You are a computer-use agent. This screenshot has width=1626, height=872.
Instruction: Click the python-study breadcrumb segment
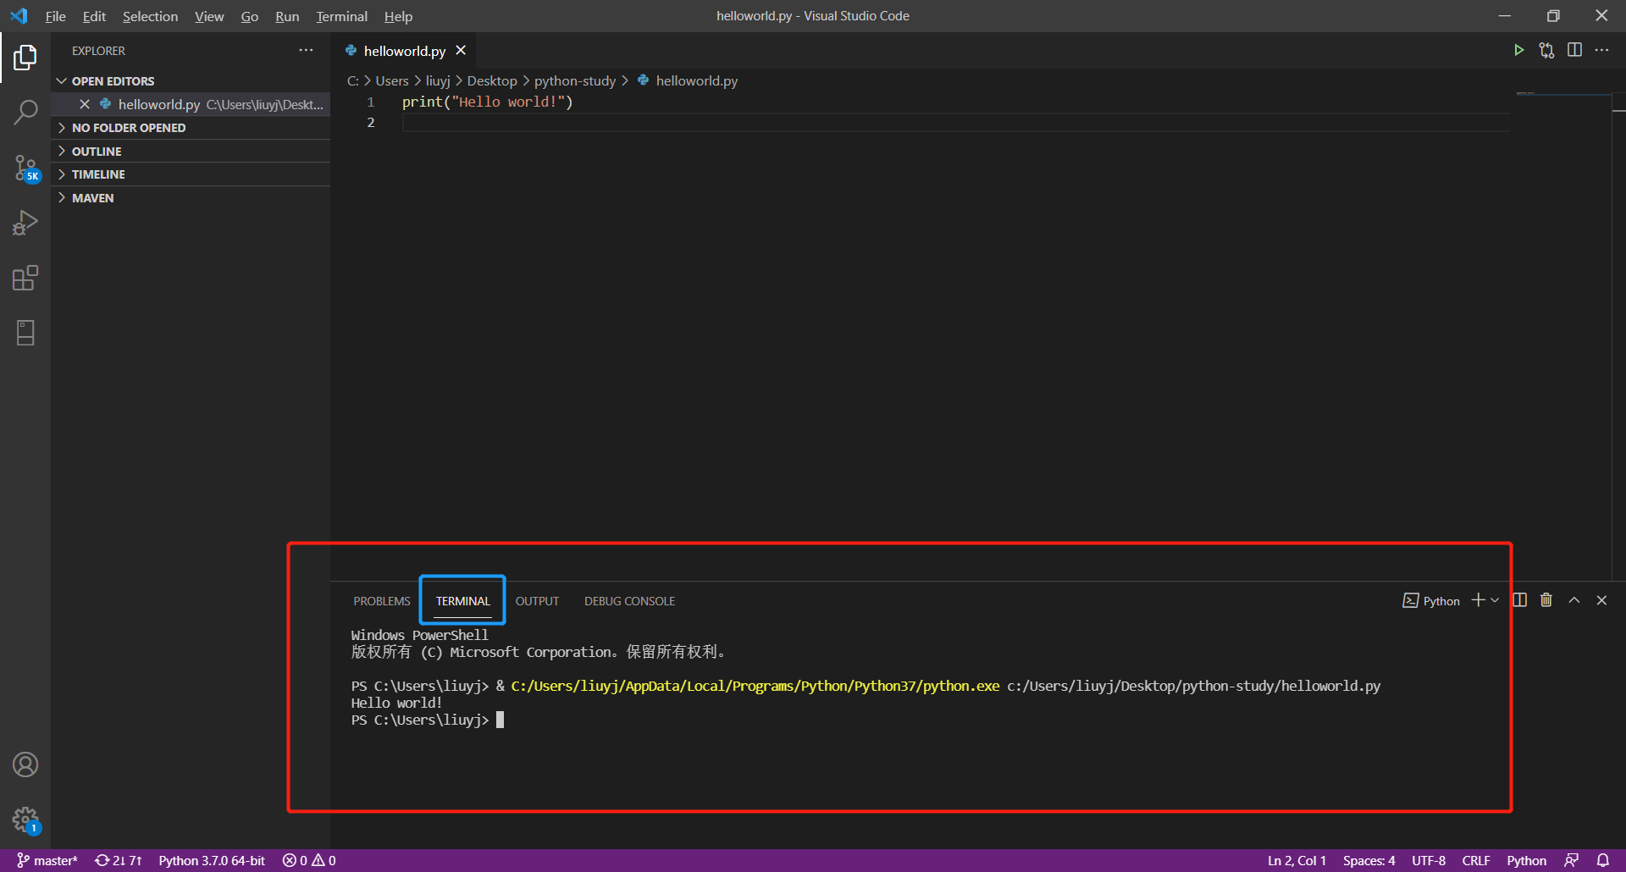click(x=575, y=80)
